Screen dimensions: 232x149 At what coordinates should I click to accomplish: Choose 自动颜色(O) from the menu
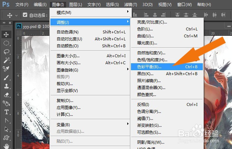pos(90,46)
